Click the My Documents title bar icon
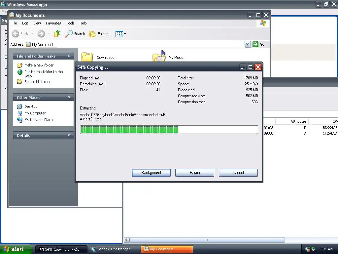Viewport: 338px width, 254px height. [x=12, y=15]
